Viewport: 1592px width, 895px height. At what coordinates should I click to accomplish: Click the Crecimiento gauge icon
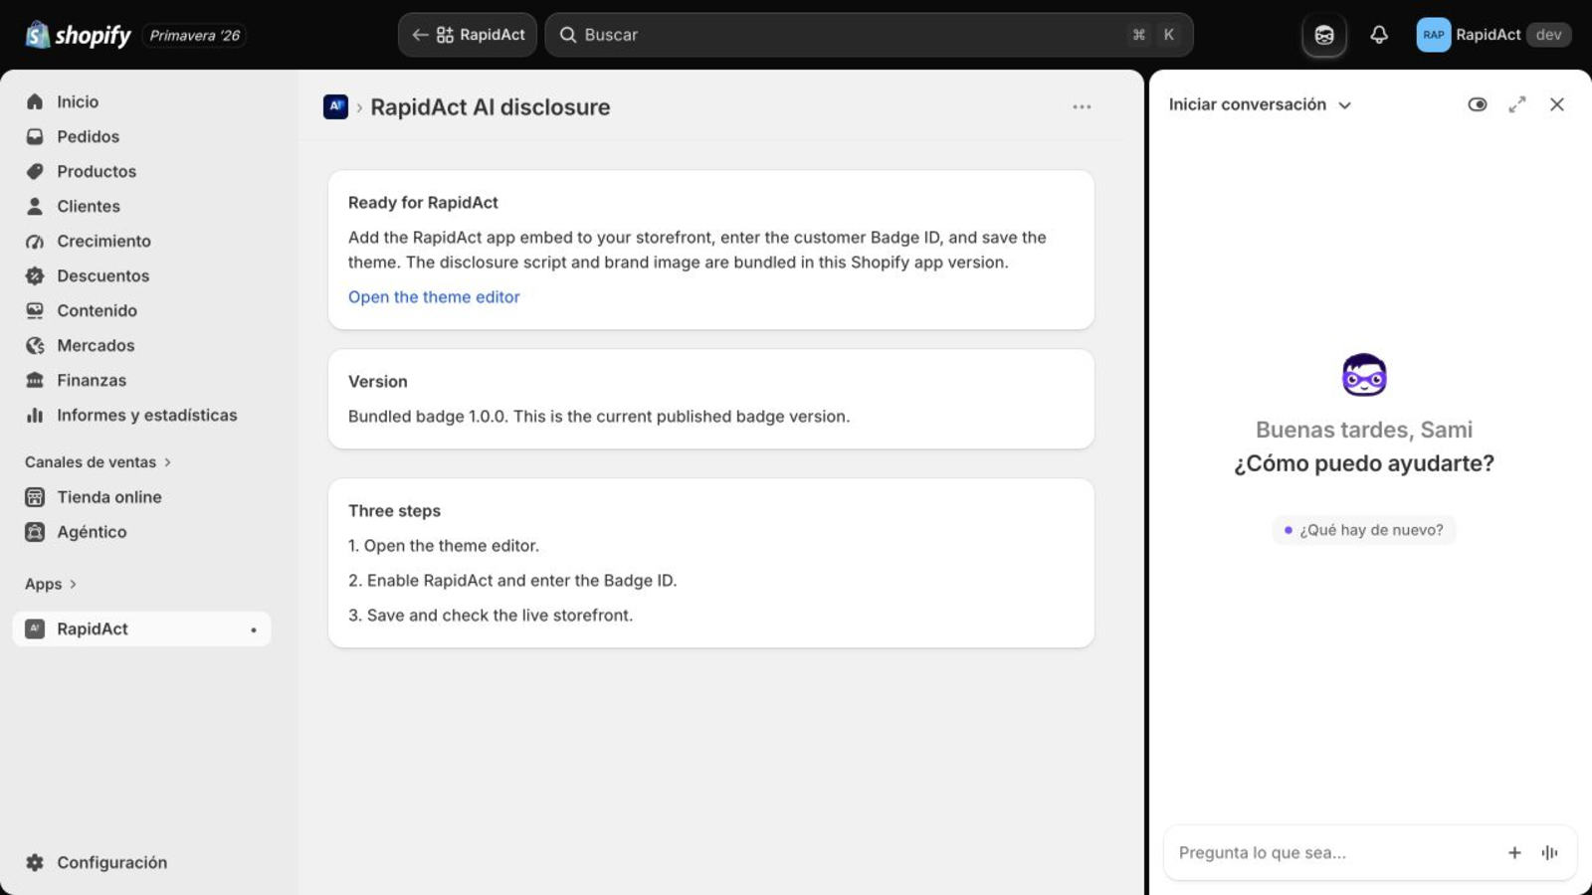point(35,241)
